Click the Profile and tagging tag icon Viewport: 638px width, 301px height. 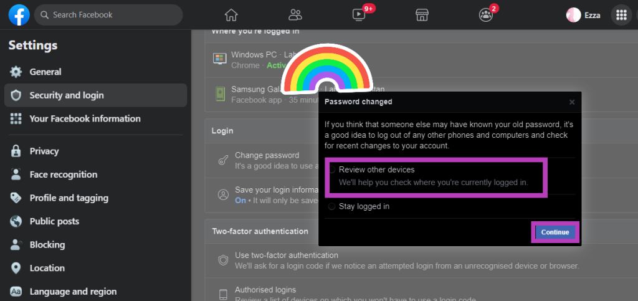tap(16, 198)
